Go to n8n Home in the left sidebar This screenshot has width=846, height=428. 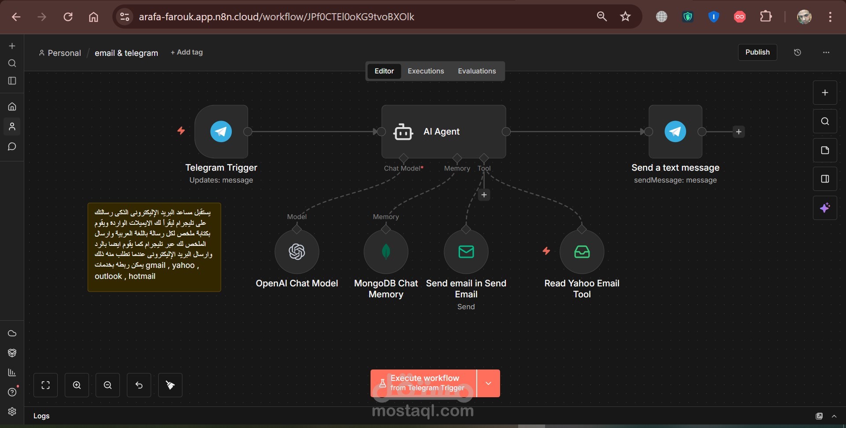coord(12,106)
